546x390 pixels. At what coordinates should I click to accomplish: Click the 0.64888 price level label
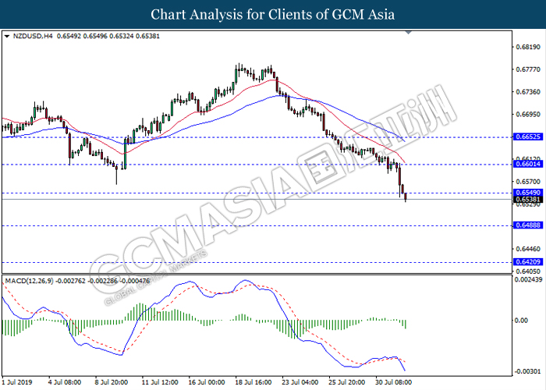528,225
